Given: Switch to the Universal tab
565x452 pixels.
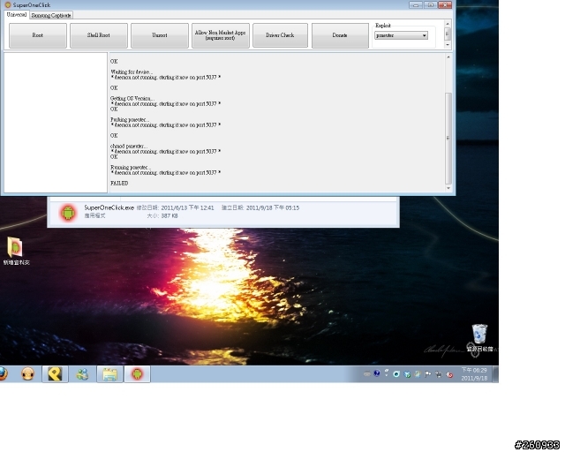Looking at the screenshot, I should click(17, 15).
